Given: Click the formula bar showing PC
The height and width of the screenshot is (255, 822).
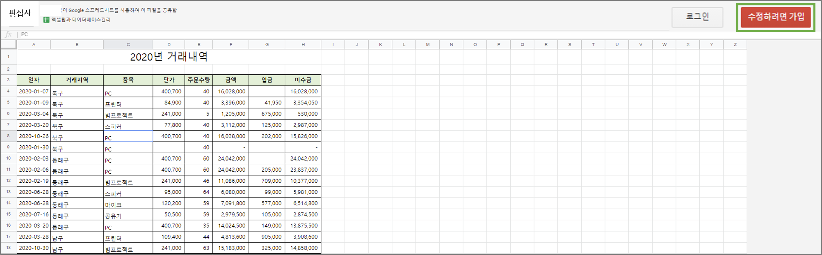Looking at the screenshot, I should coord(418,34).
